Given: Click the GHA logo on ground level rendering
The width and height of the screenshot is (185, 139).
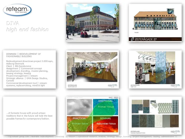Looking at the screenshot, I should [115, 85].
